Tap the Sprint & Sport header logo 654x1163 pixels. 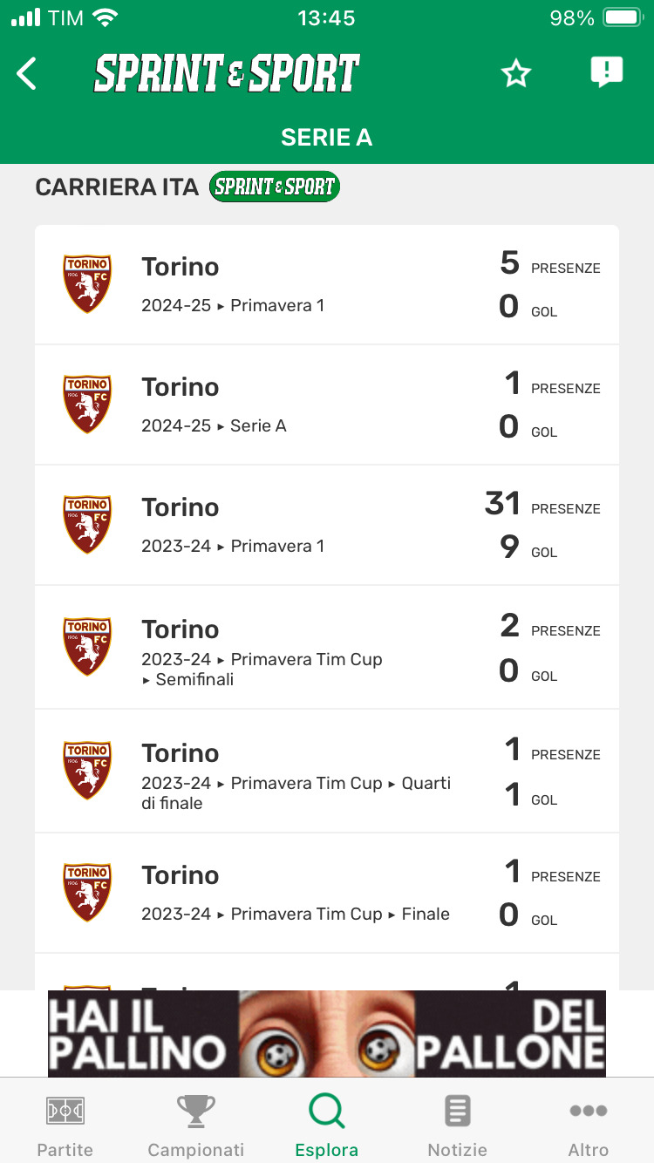(227, 74)
